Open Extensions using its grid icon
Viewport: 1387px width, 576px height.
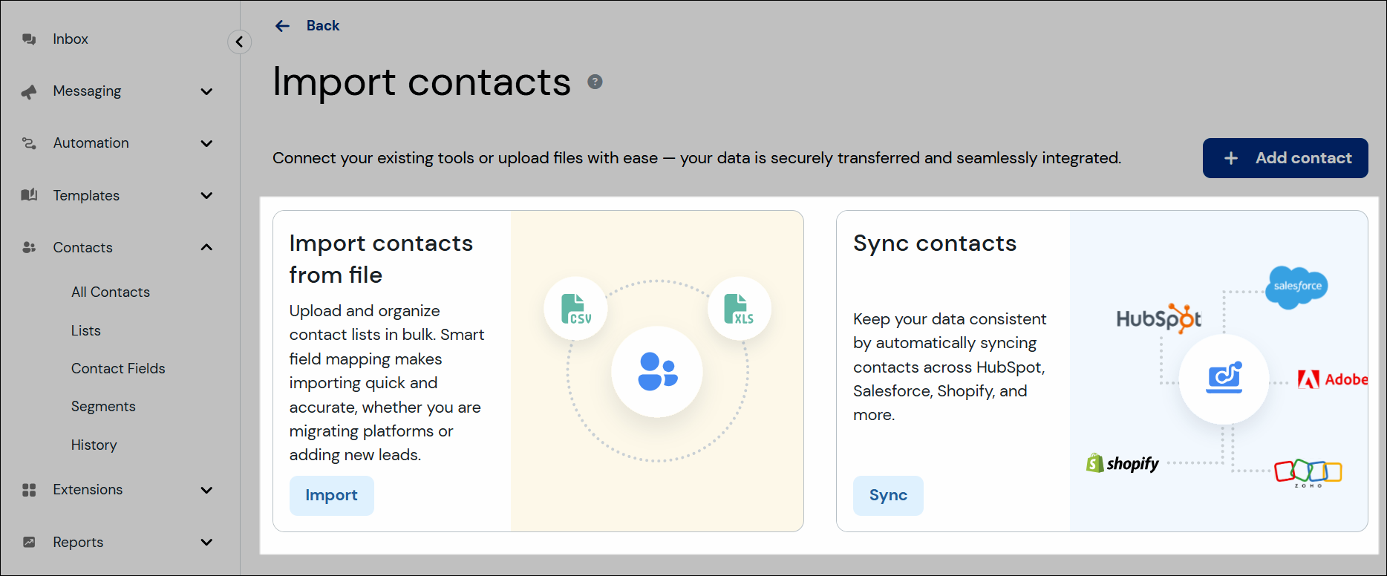[x=28, y=489]
